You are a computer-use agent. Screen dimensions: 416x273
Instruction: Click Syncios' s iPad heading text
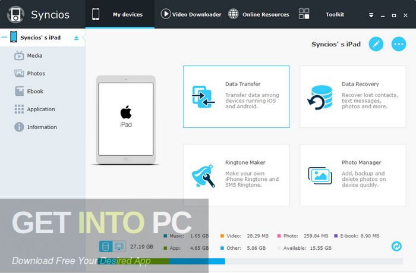336,44
